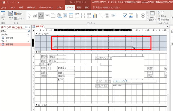Image resolution: width=173 pixels, height=111 pixels.
Task: Click the form selector square at ruler corner
Action: click(x=33, y=30)
